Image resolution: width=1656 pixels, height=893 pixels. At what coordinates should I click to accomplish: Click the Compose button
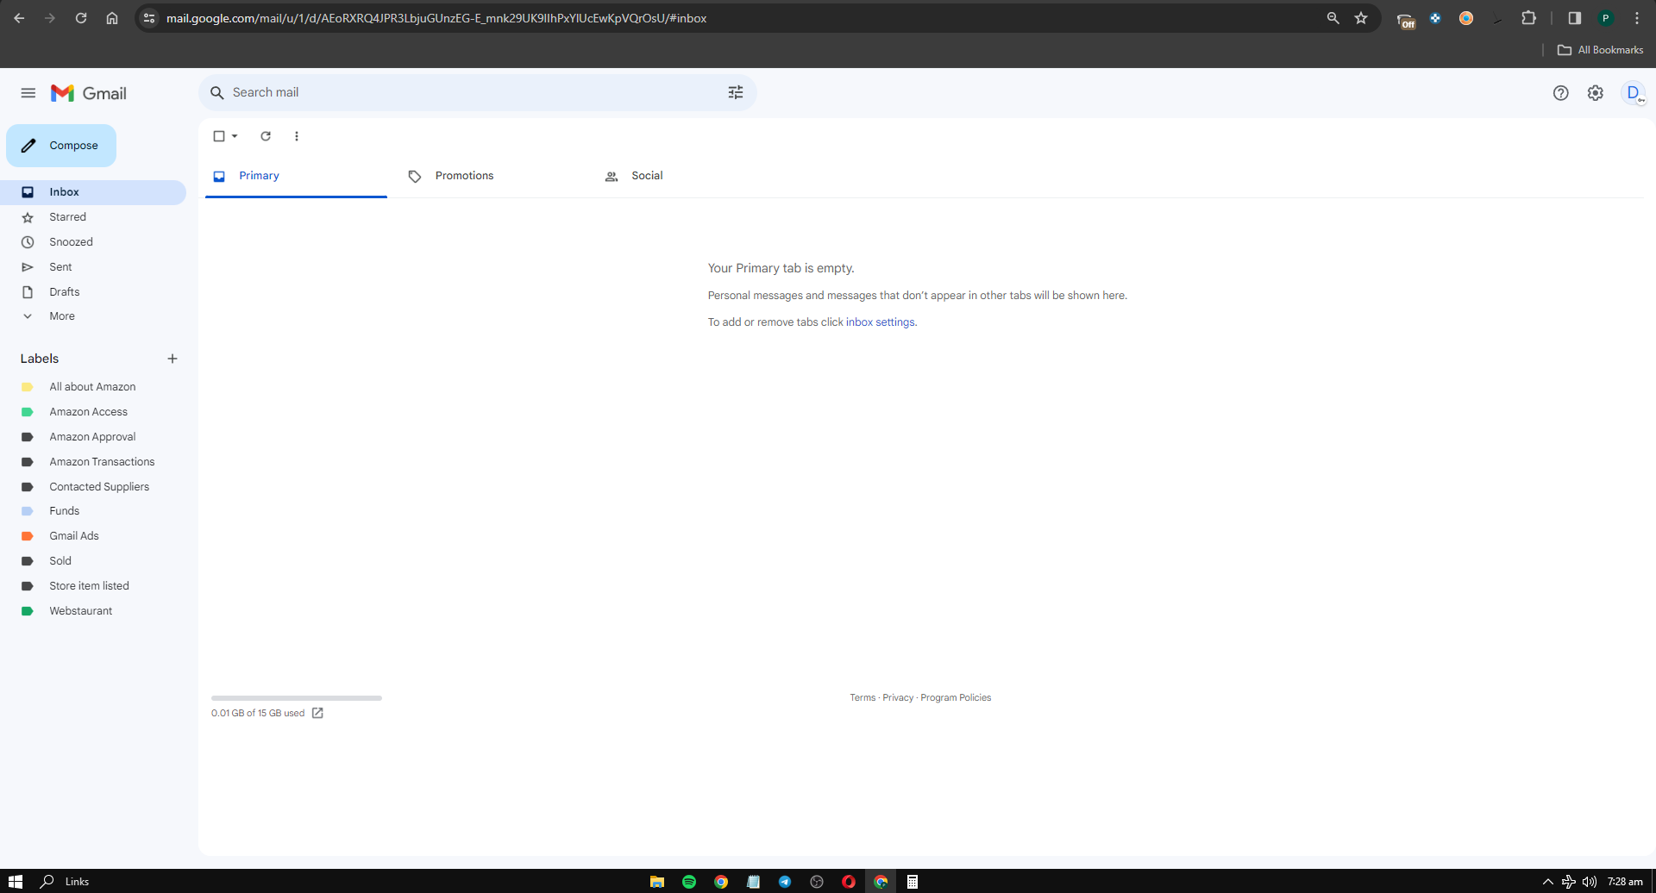[61, 146]
